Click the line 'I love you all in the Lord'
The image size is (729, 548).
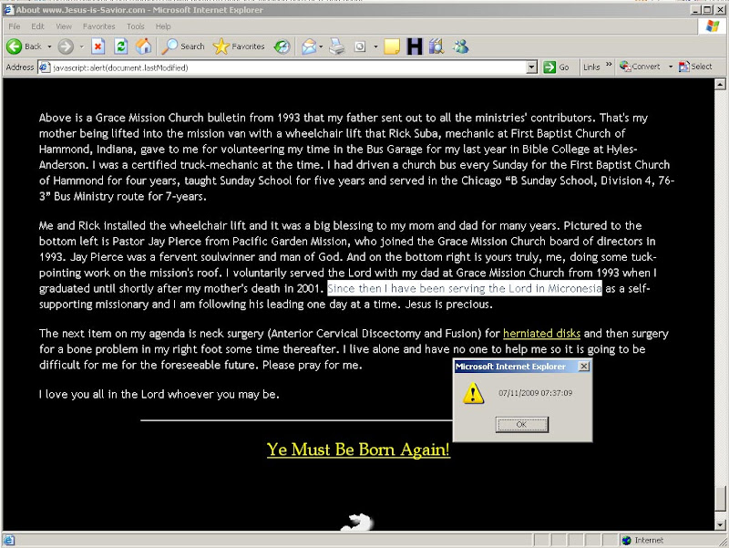(159, 395)
